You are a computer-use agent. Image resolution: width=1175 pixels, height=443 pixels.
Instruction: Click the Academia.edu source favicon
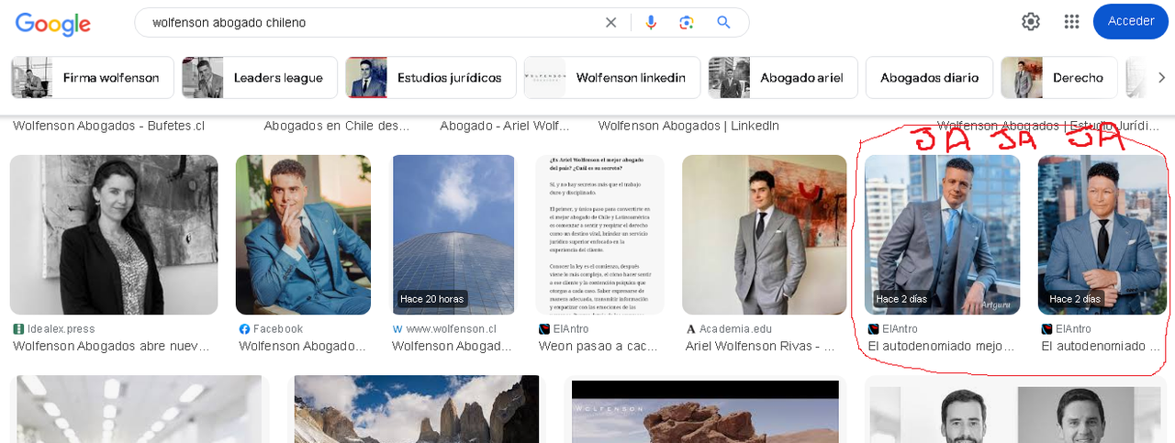pos(691,328)
